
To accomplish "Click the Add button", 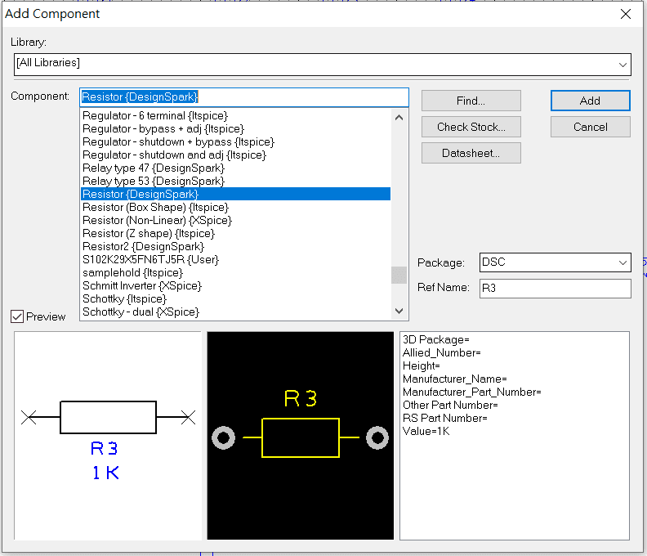I will pos(590,101).
